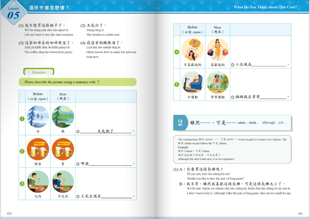The height and width of the screenshot is (219, 310).
Task: Click the green Exercise tab label
Action: [39, 72]
